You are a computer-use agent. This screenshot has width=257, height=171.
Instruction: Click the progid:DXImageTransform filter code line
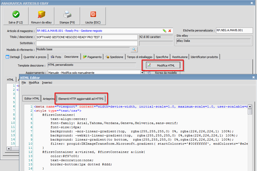pyautogui.click(x=149, y=144)
